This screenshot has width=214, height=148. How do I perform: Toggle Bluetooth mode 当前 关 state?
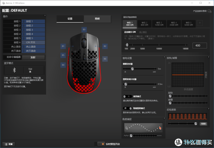[x=30, y=70]
